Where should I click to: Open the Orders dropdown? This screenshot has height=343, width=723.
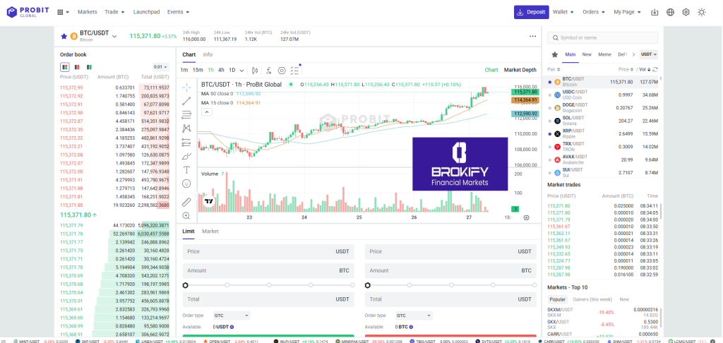pos(594,12)
